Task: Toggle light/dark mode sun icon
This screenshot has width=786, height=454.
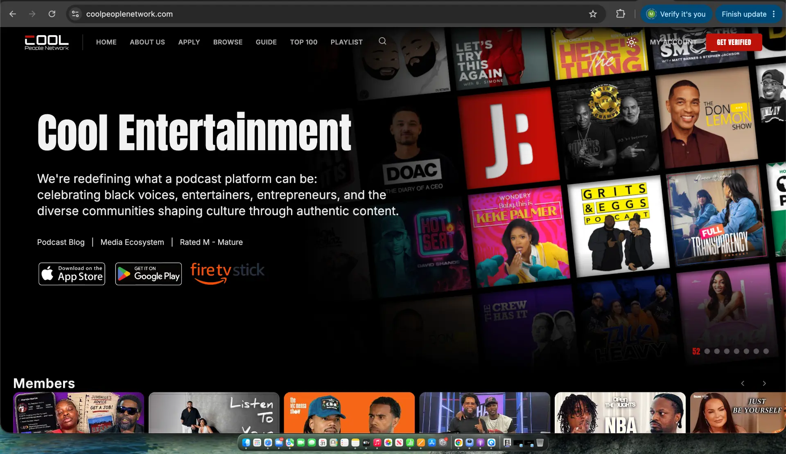Action: pos(632,42)
